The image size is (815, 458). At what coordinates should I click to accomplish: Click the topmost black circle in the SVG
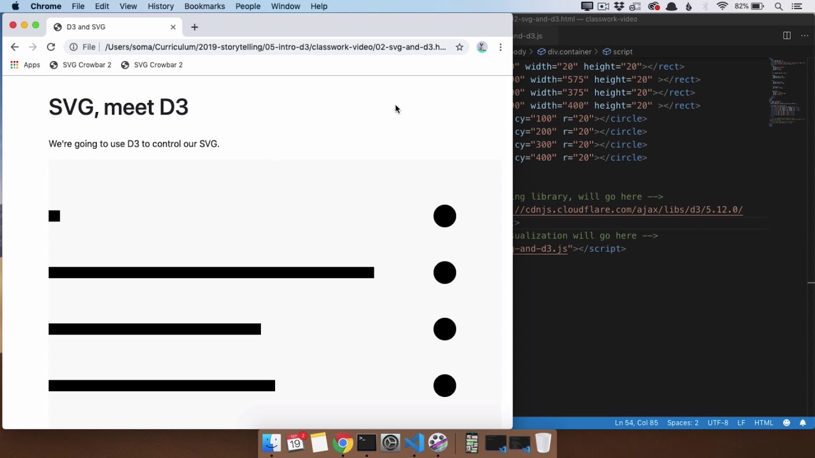[445, 216]
